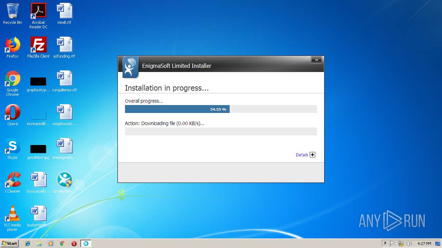Screen dimensions: 442x248
Task: Open the volume speaker tray icon
Action: 409,244
